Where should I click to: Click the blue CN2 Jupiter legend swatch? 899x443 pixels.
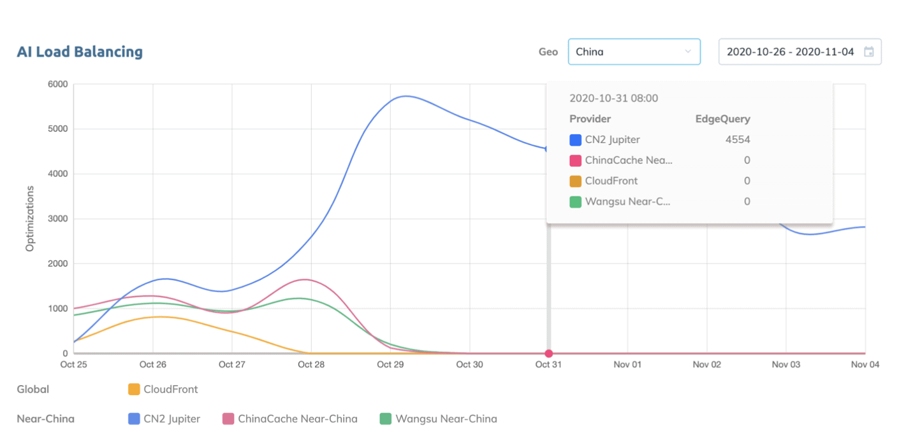134,419
